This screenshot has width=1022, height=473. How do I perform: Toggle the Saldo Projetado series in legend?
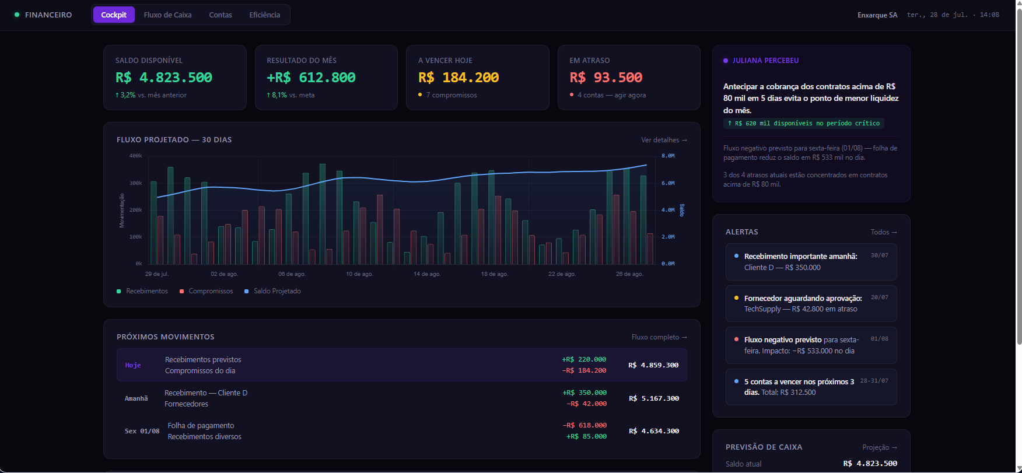272,291
